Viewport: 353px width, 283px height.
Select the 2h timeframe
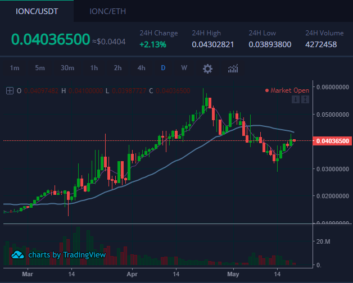click(x=117, y=68)
